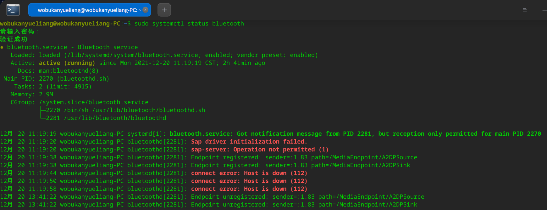
Task: Click the Sap driver initialization failed message
Action: (249, 142)
